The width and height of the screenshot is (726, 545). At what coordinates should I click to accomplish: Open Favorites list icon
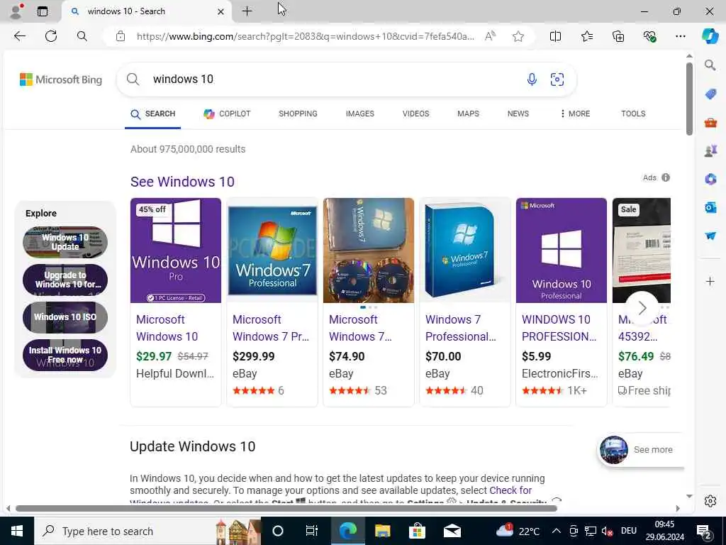[586, 36]
